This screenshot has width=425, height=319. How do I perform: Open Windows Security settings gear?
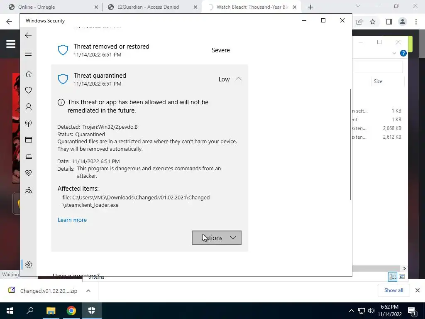[29, 265]
